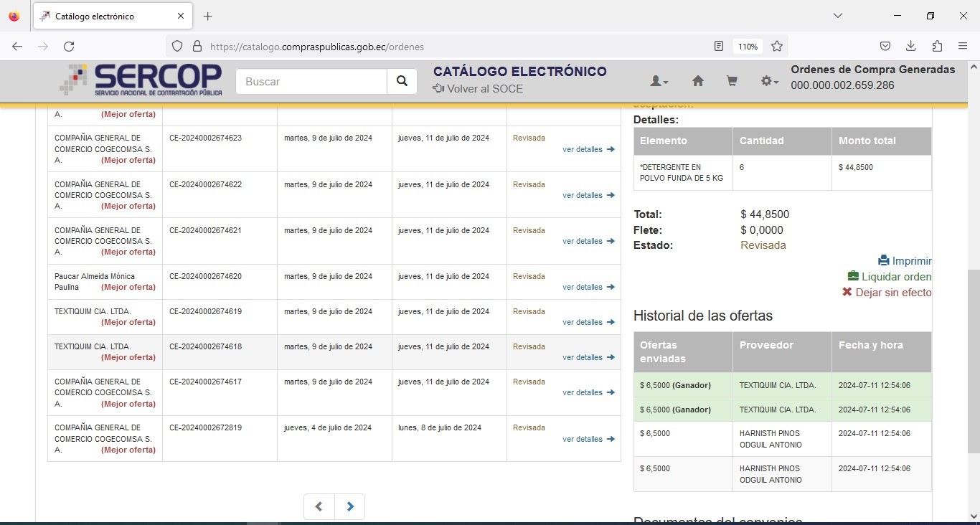Click the search magnifier button

pyautogui.click(x=402, y=82)
